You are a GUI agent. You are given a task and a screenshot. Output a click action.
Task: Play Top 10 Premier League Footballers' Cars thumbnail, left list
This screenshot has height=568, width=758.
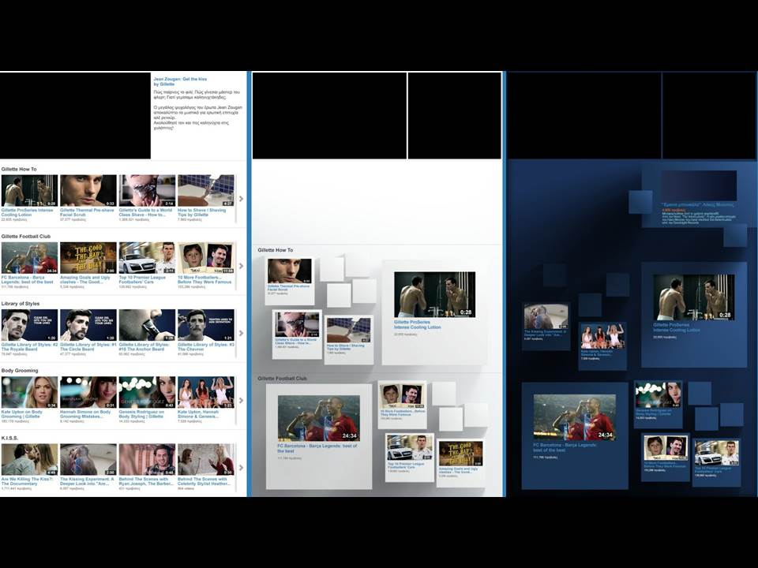(147, 258)
